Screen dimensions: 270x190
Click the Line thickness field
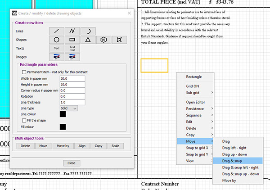coord(72,102)
